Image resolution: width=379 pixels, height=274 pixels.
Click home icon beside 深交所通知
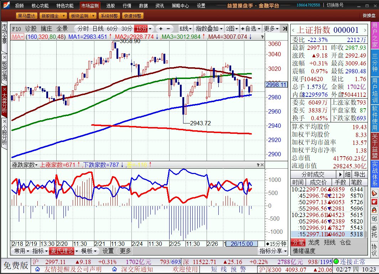pos(115,269)
